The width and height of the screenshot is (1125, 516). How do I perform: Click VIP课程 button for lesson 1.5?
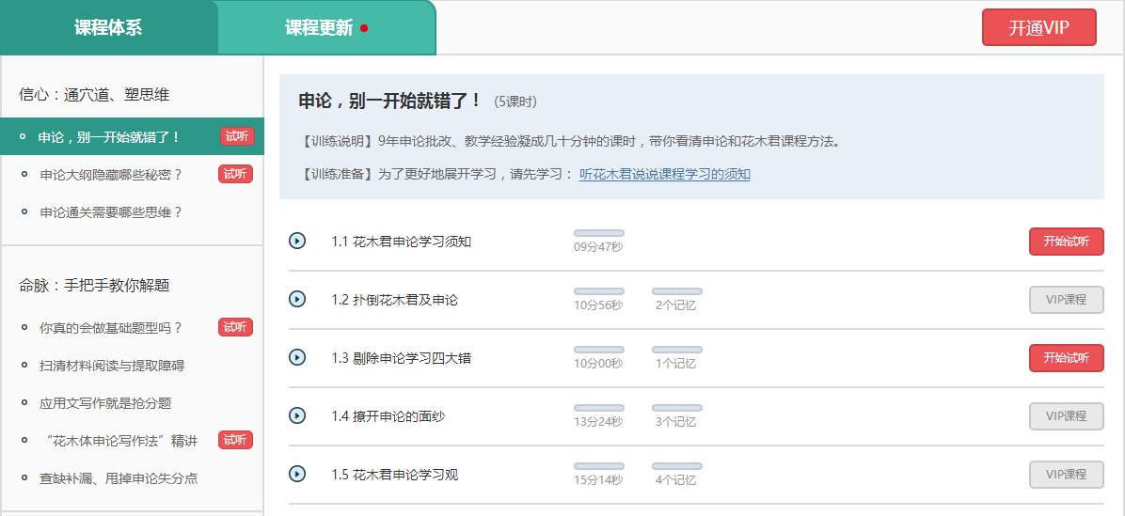click(x=1066, y=474)
